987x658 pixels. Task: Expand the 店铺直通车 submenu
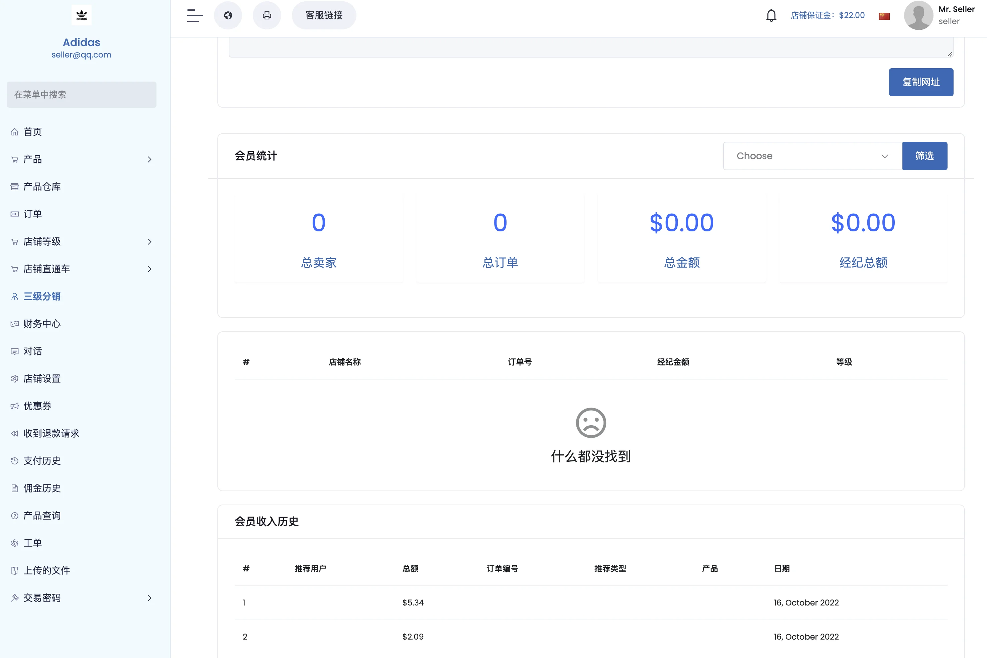click(x=149, y=269)
